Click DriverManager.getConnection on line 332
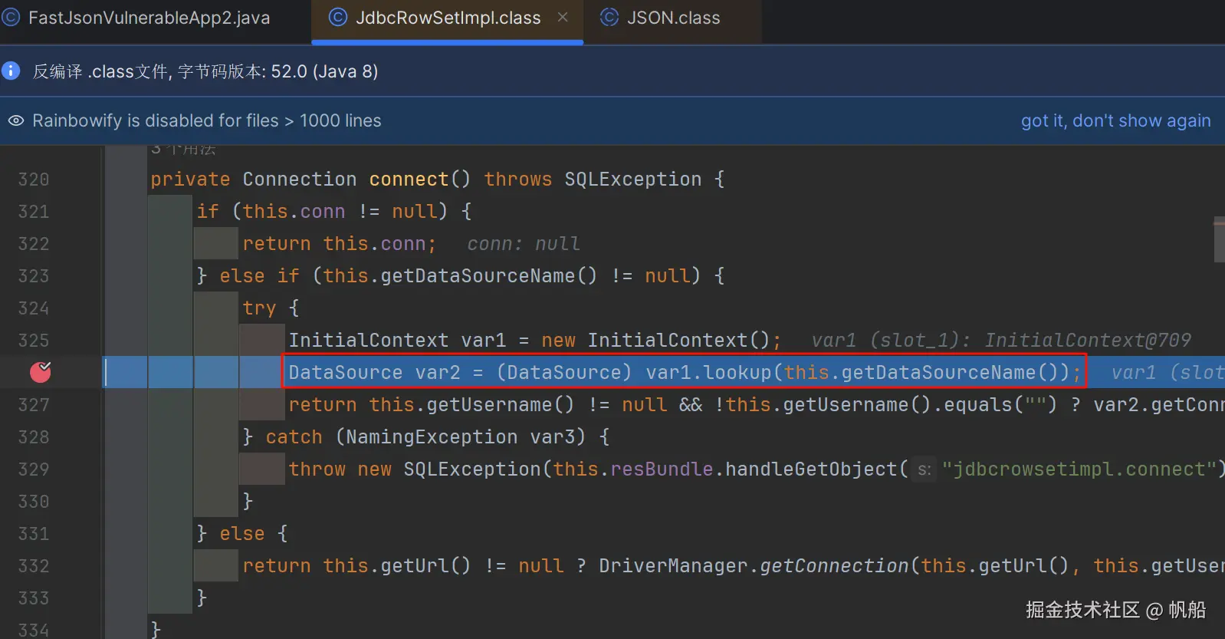 [754, 566]
